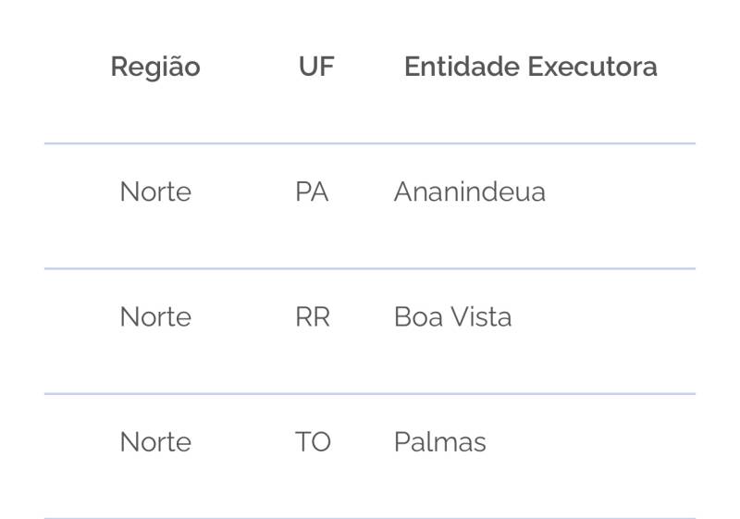This screenshot has height=519, width=740.
Task: Click the divider between Boa Vista and Palmas
Action: (370, 393)
